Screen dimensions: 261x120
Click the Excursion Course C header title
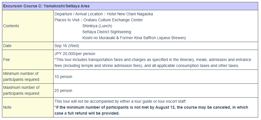point(46,6)
